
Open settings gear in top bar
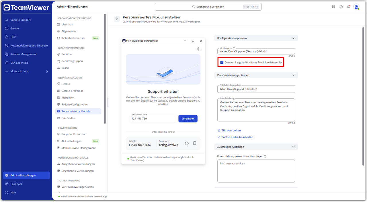pos(341,7)
